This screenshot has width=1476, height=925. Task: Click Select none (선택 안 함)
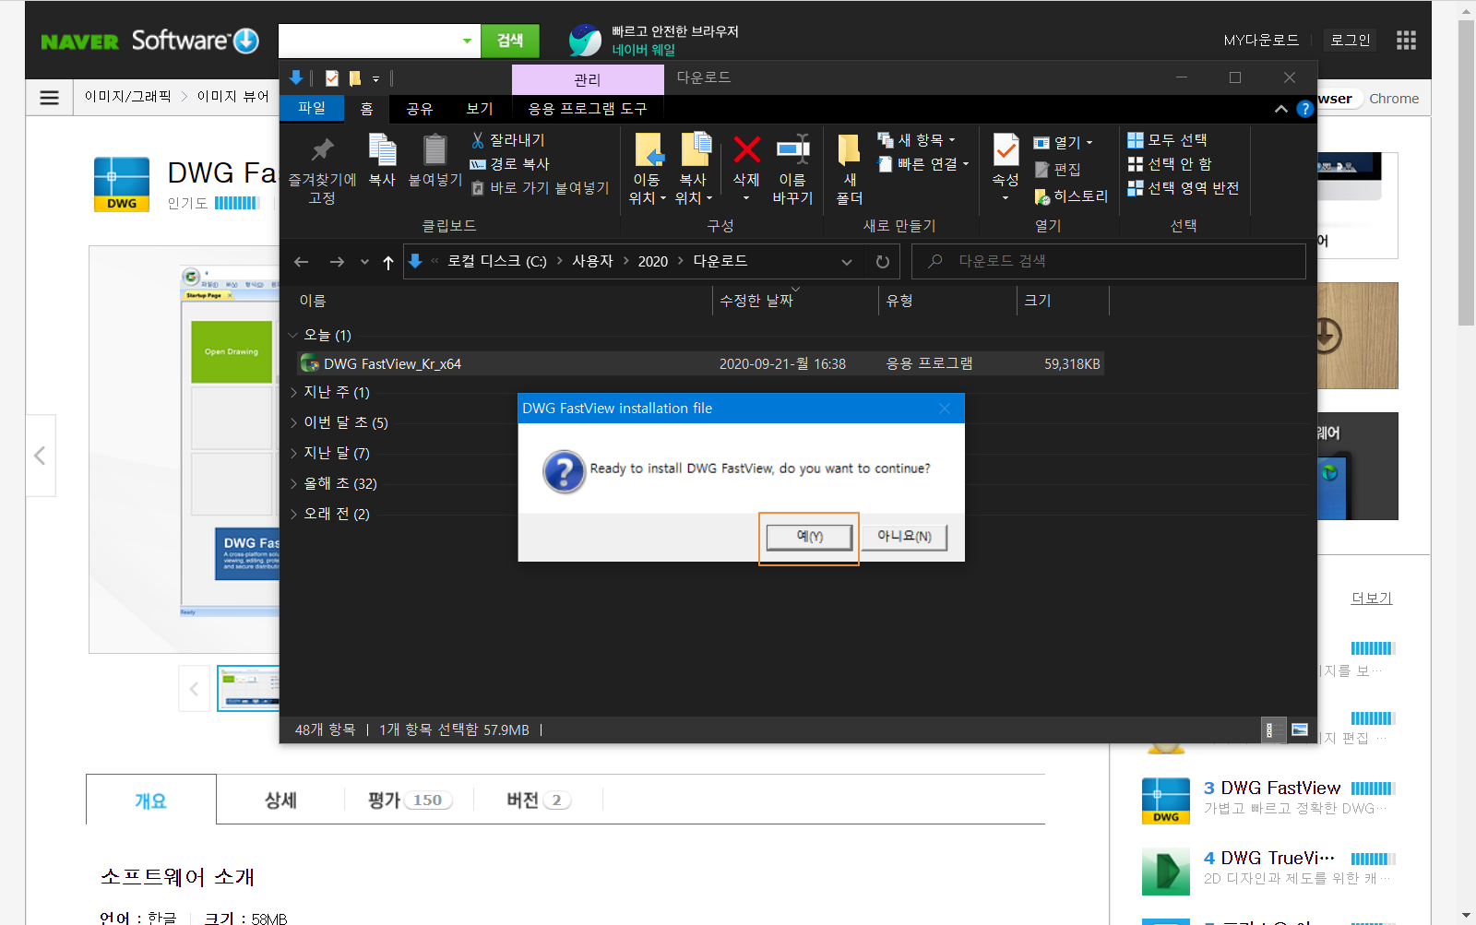pos(1170,164)
